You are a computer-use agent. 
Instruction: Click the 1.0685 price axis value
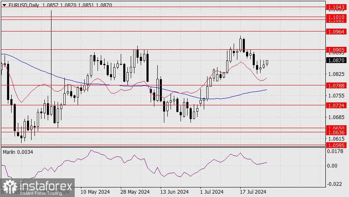336,117
